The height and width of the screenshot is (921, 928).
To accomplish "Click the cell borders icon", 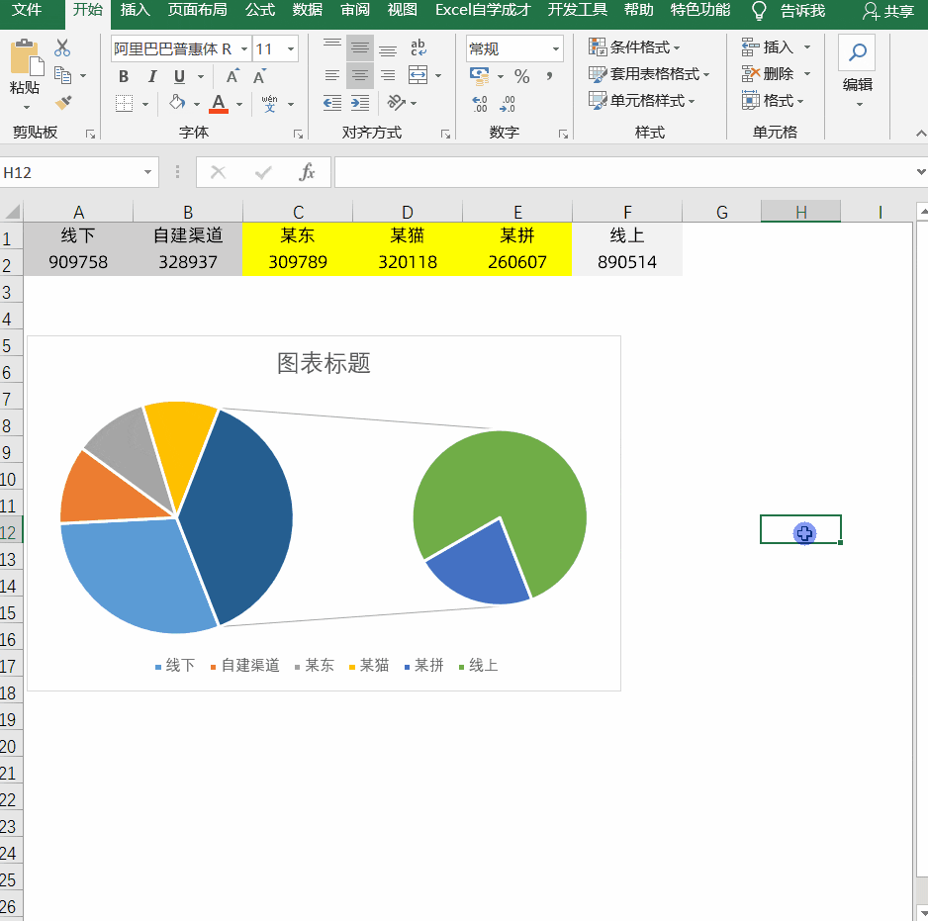I will (125, 104).
